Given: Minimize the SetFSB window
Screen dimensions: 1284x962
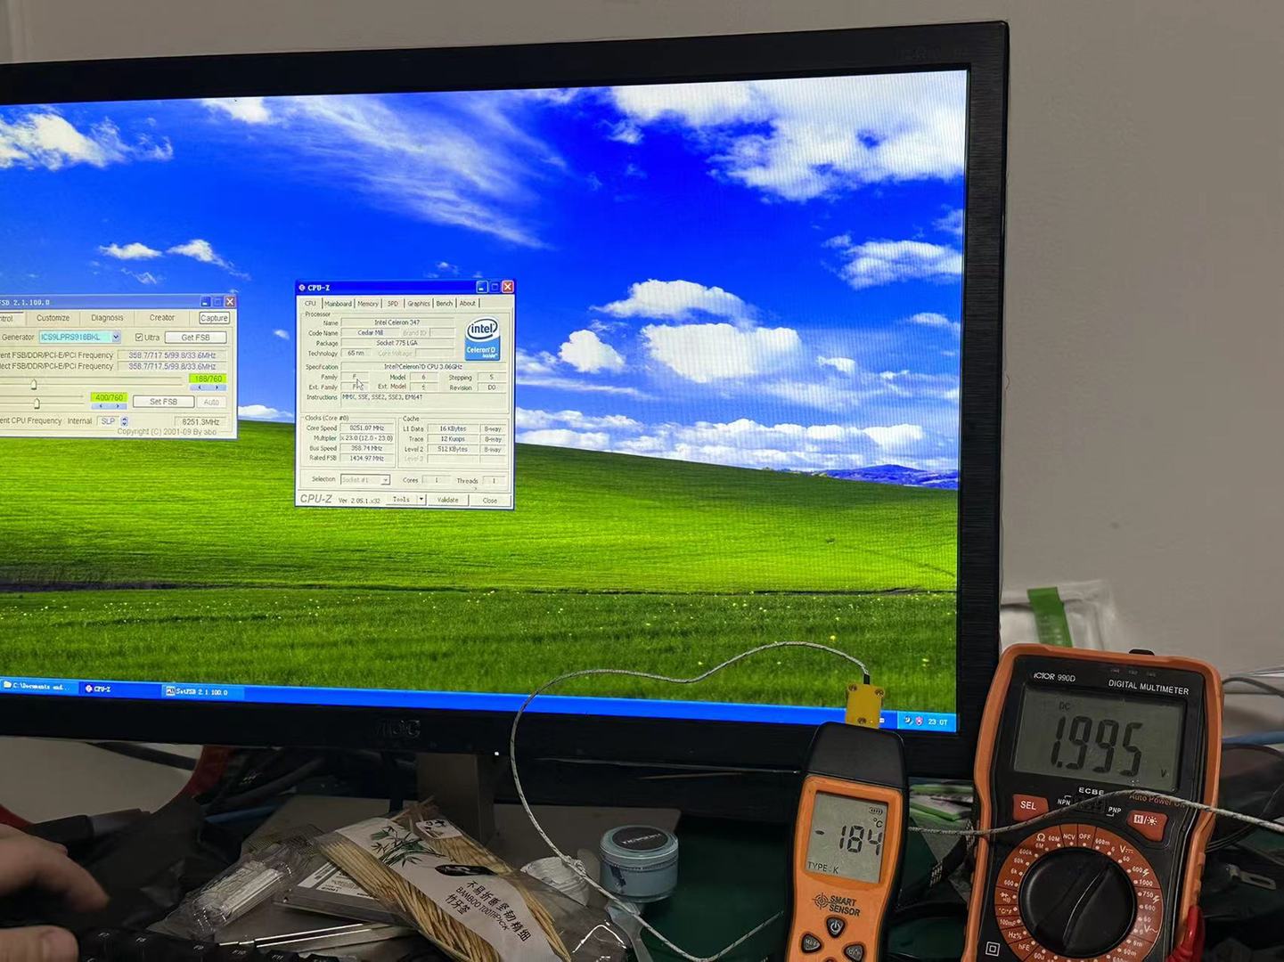Looking at the screenshot, I should (x=205, y=302).
